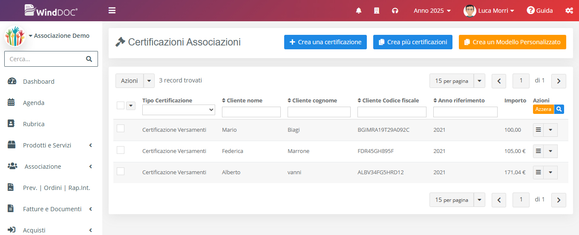This screenshot has height=235, width=579.
Task: Check the box for Mario Biagi row
Action: [x=121, y=129]
